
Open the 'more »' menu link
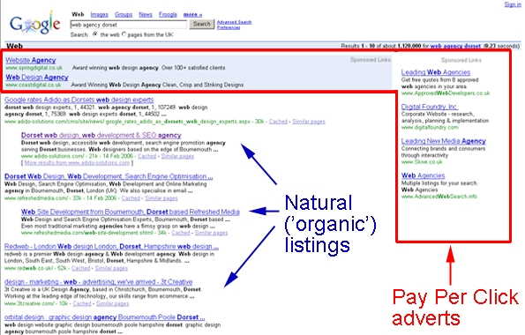coord(192,14)
